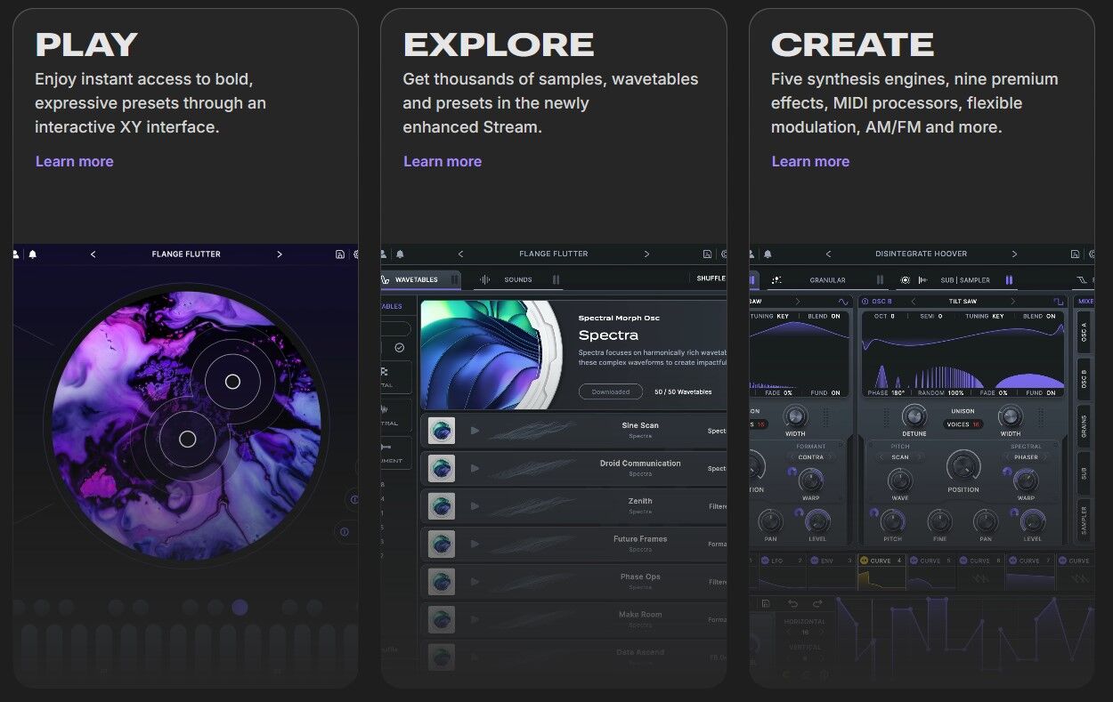1113x702 pixels.
Task: Open the SCAN pitch mode selector
Action: [x=900, y=457]
